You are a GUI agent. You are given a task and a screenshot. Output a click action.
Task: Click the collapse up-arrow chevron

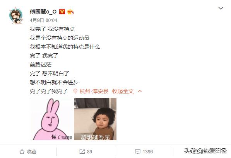click(140, 91)
